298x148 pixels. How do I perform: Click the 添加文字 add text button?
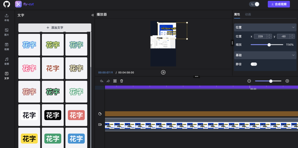coord(55,28)
